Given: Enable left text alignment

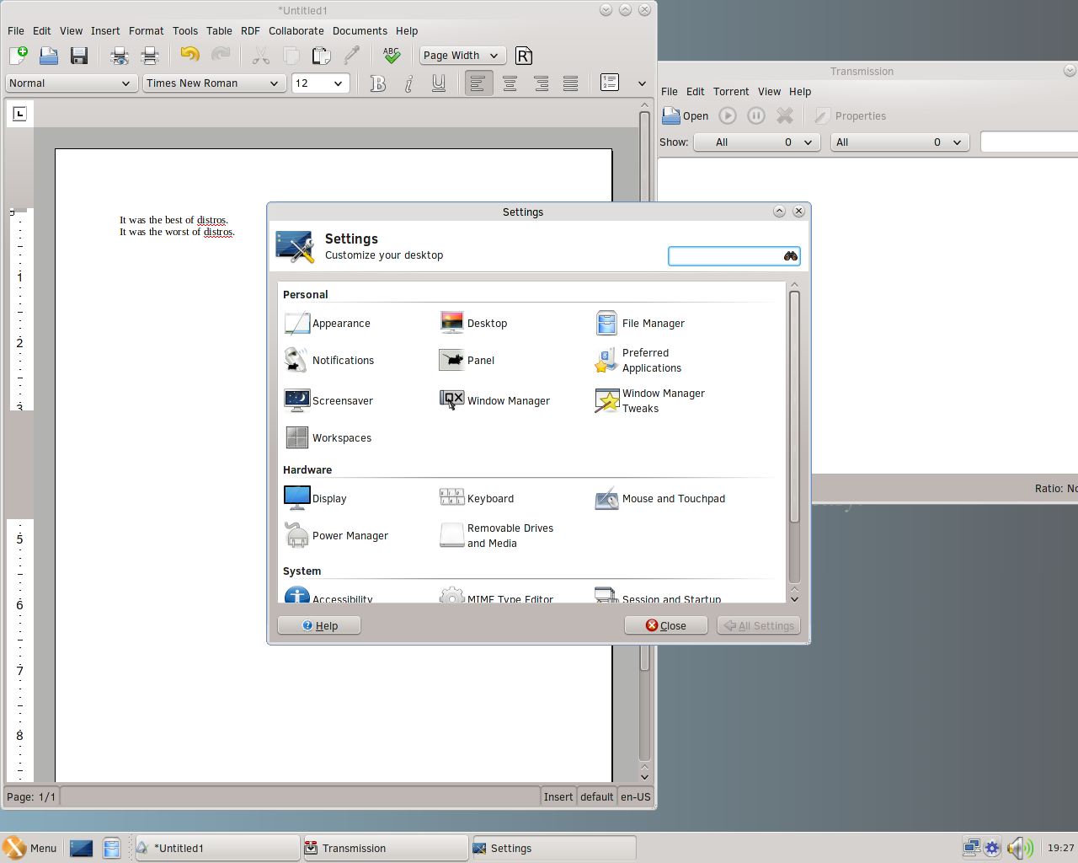Looking at the screenshot, I should point(478,83).
